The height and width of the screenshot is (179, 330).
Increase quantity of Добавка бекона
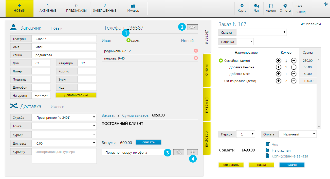pyautogui.click(x=278, y=67)
